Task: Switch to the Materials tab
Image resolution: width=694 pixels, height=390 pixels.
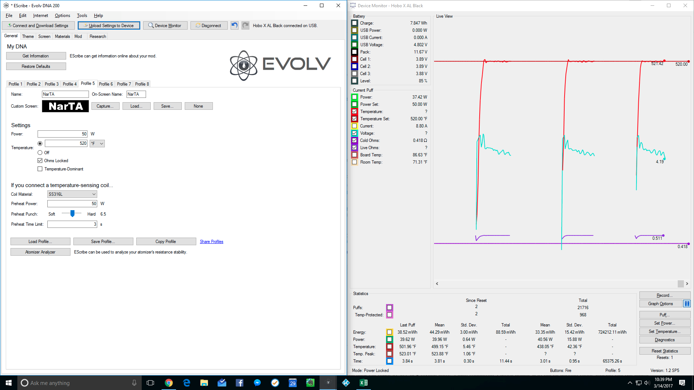Action: [62, 36]
